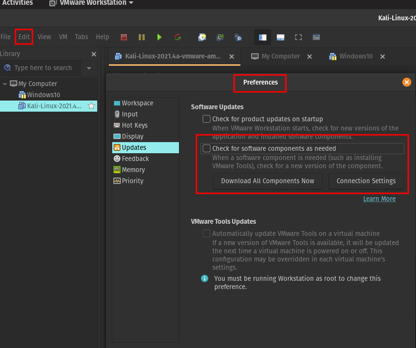This screenshot has width=416, height=348.
Task: Open the VMware Workstation app menu dropdown
Action: coord(91,3)
